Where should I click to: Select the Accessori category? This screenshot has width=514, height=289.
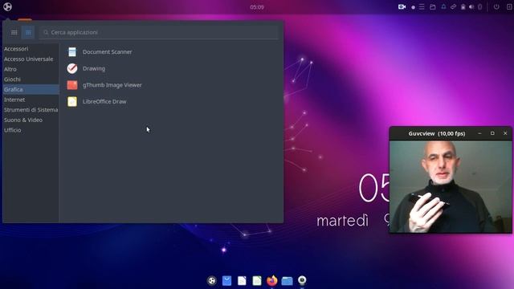(31, 49)
